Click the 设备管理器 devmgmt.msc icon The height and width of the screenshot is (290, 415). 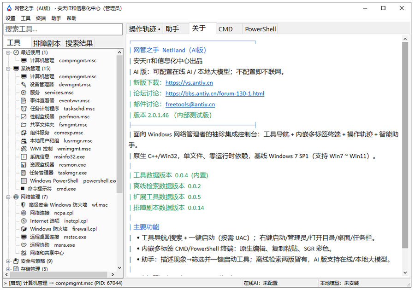24,85
